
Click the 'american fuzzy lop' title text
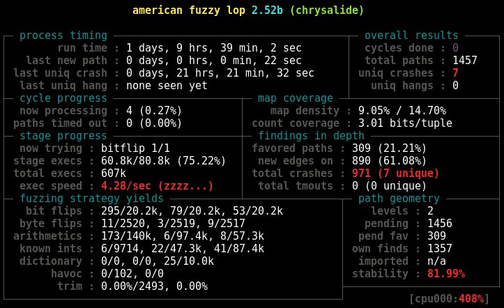(x=189, y=10)
